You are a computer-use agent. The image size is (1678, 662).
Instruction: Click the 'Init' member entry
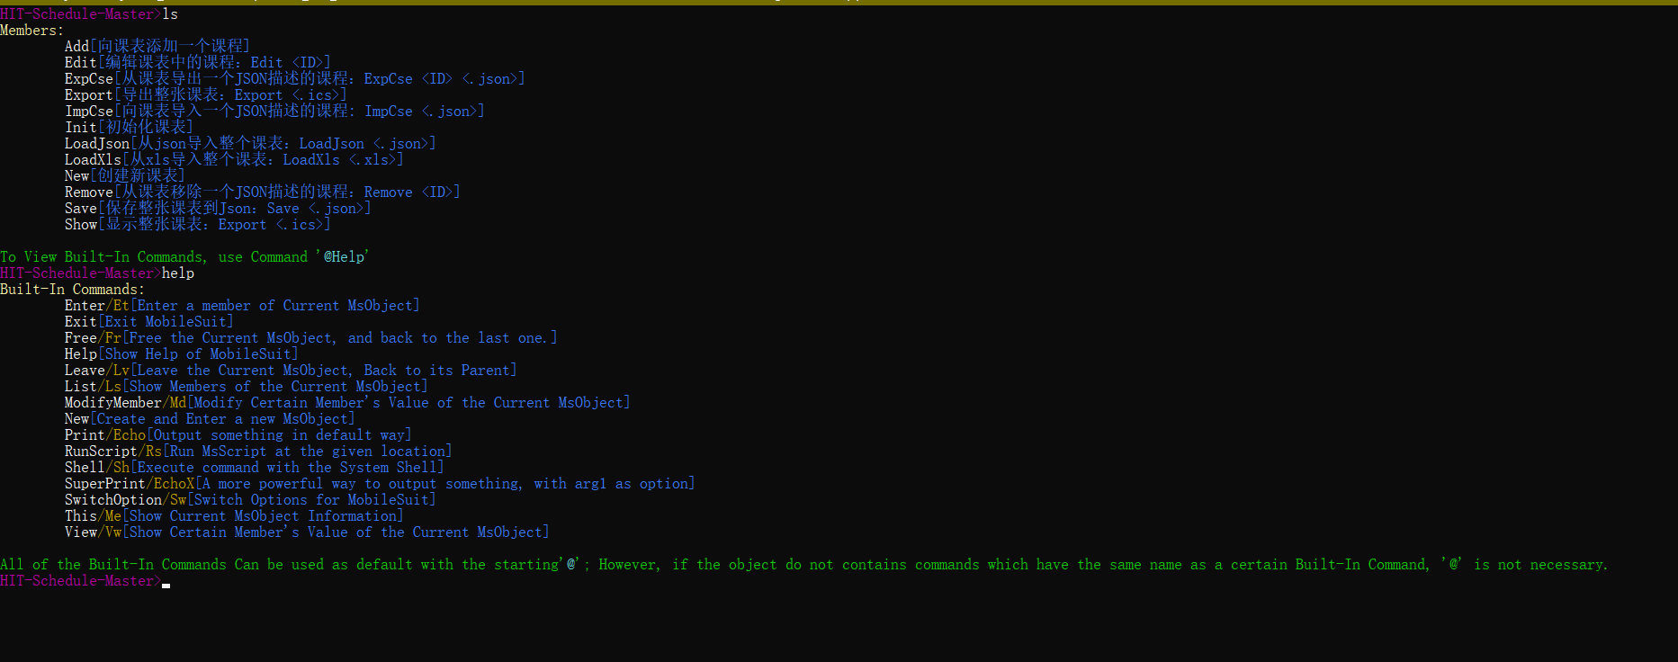pos(129,127)
